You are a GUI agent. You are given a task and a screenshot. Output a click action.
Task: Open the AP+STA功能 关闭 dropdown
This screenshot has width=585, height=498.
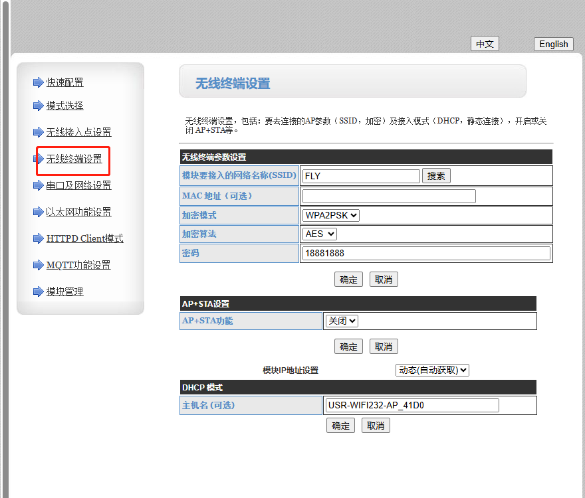click(342, 321)
